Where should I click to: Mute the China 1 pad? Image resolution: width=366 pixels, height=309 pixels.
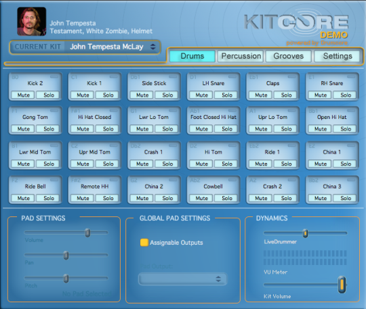point(321,164)
